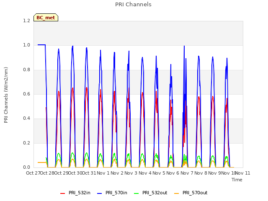
Task: Click the Time x-axis label
Action: coord(237,180)
